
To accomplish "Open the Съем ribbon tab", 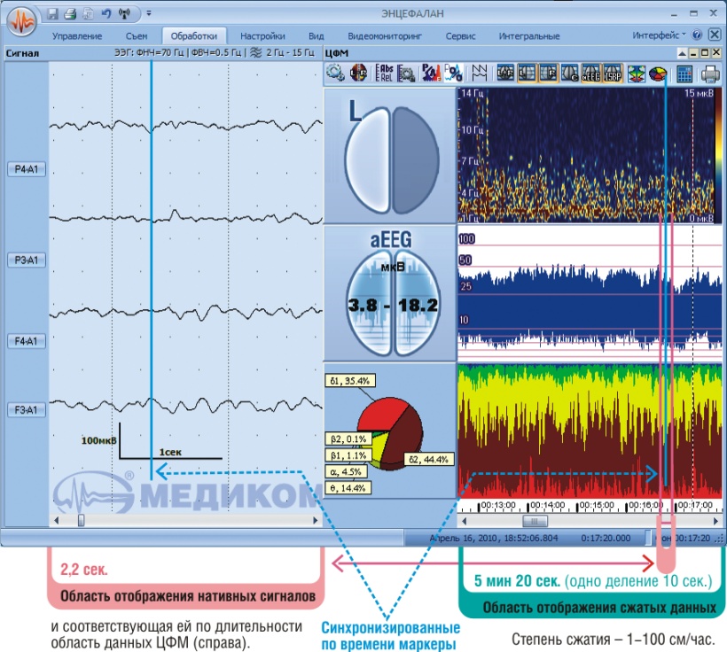I will (137, 35).
